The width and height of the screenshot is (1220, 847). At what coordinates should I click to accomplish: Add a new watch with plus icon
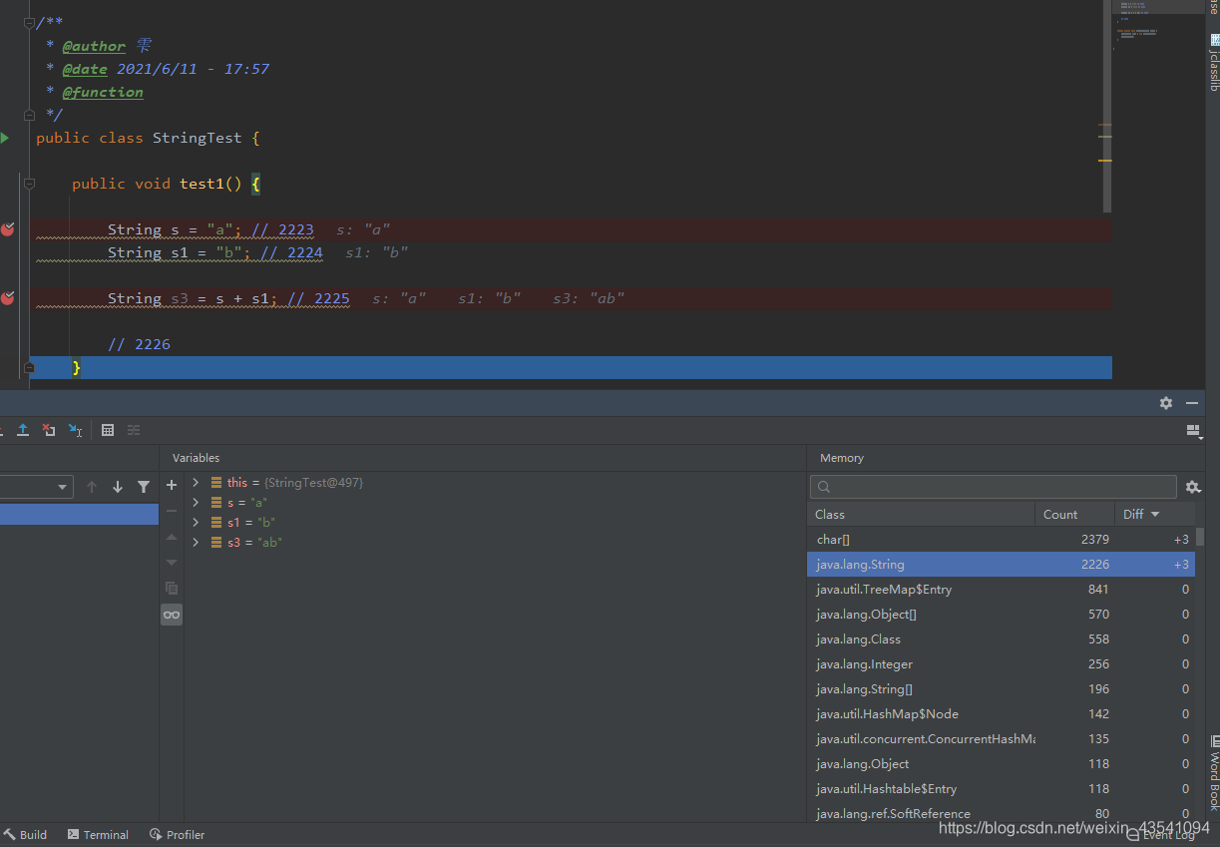coord(172,485)
